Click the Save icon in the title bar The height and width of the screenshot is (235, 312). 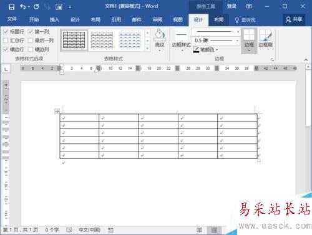click(x=11, y=7)
